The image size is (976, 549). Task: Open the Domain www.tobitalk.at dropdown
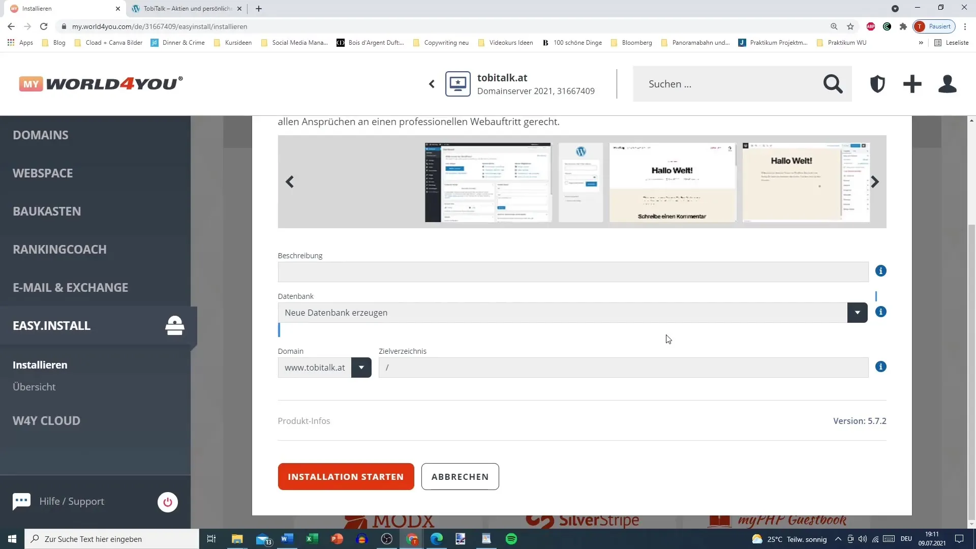[361, 368]
